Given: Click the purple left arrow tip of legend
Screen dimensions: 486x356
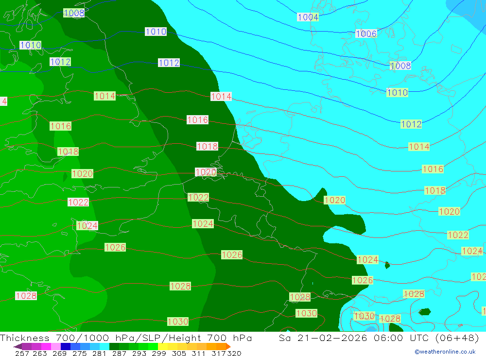Looking at the screenshot, I should pyautogui.click(x=17, y=346).
